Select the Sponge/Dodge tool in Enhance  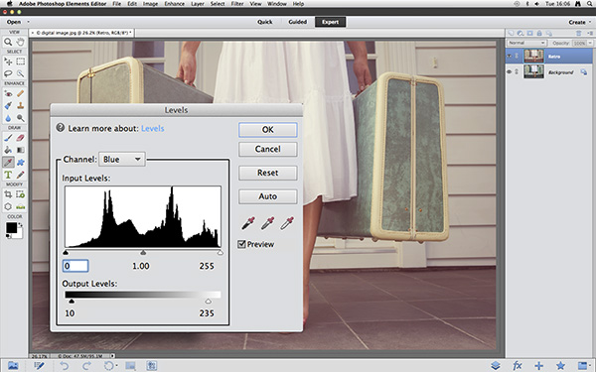[21, 118]
